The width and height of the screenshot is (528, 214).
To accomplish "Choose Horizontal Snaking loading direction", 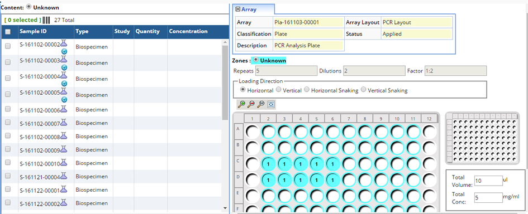I will [306, 90].
